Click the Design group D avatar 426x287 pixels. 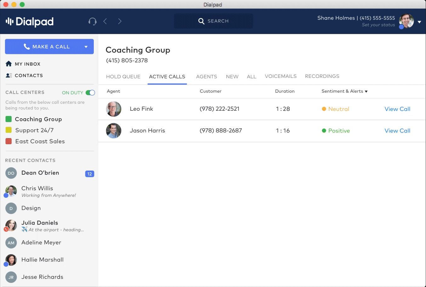(x=11, y=208)
